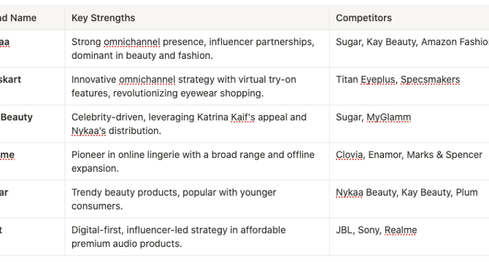Click the underlined word MyGlamm

pyautogui.click(x=388, y=117)
